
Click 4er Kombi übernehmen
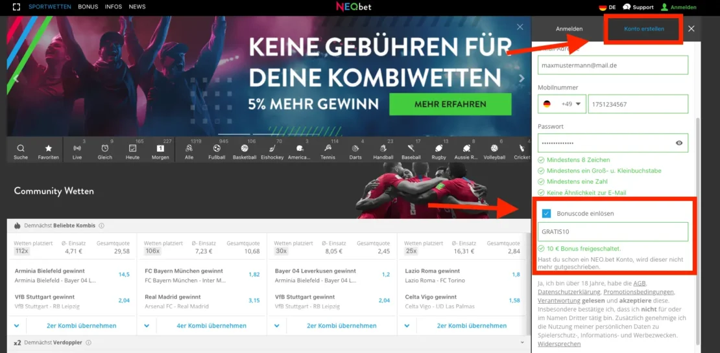tap(211, 326)
